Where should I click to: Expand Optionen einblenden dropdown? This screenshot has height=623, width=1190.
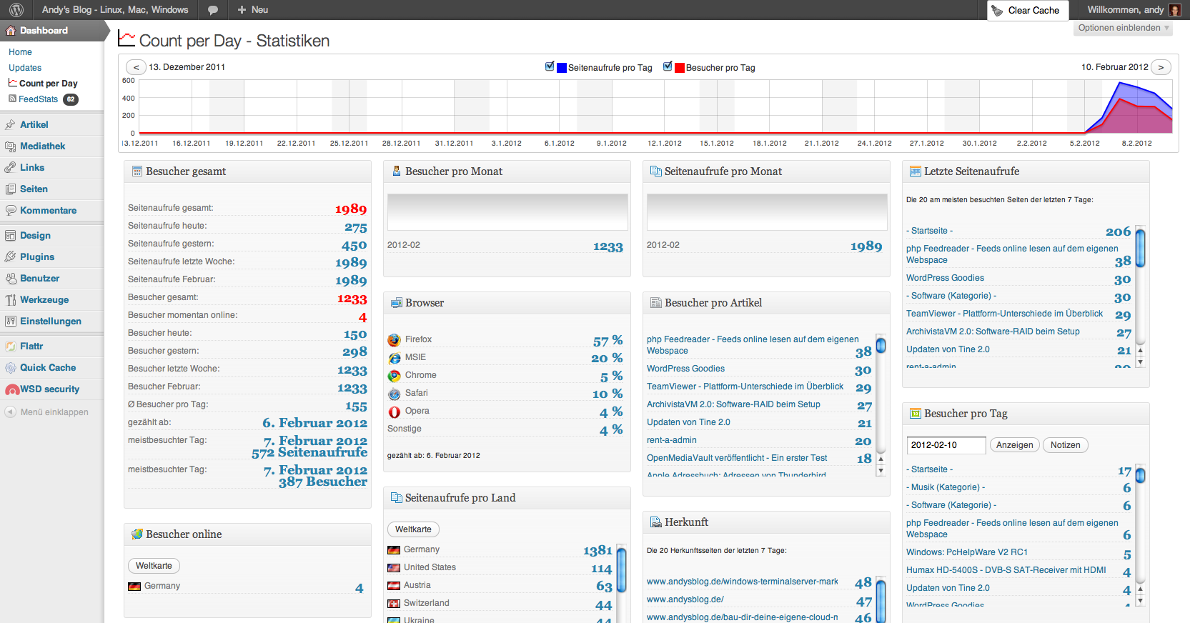[1124, 28]
